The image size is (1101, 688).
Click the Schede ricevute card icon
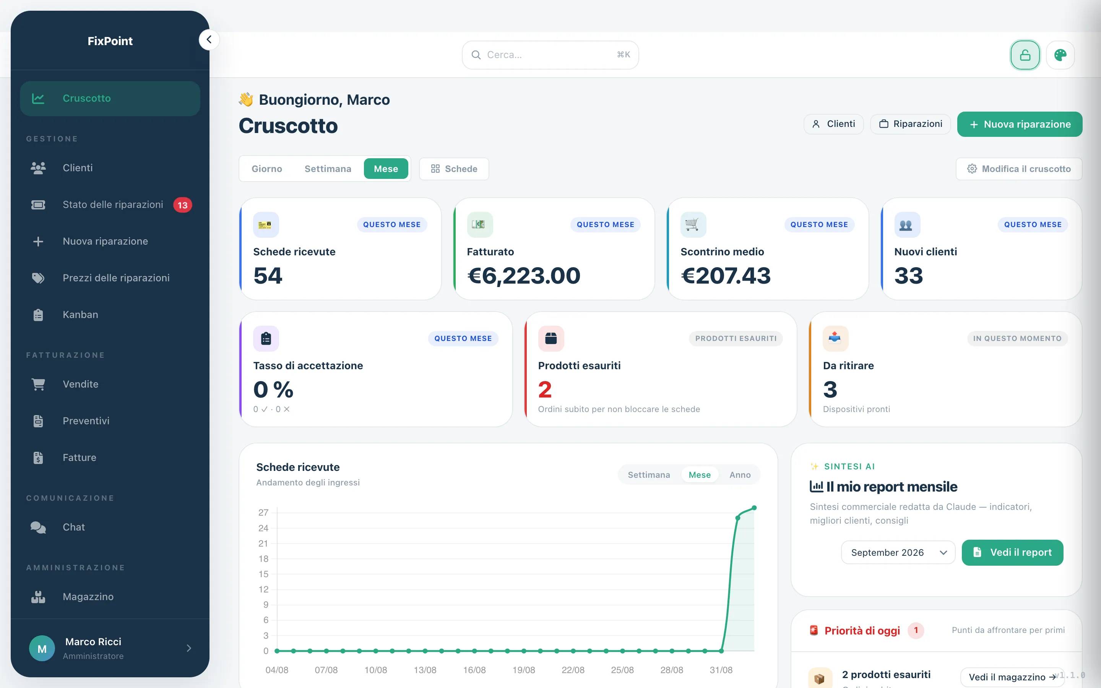tap(266, 225)
